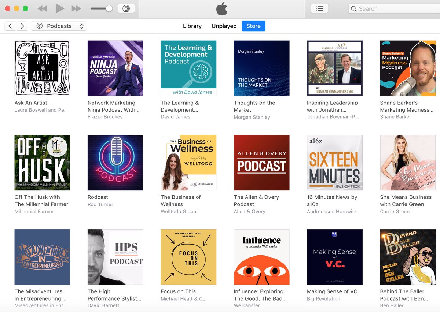The image size is (440, 312).
Task: Click 'Inspiring Leadership with Jonathan...' title
Action: coord(332,106)
